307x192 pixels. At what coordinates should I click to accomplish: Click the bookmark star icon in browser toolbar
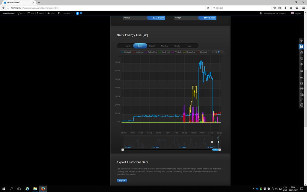pos(275,8)
